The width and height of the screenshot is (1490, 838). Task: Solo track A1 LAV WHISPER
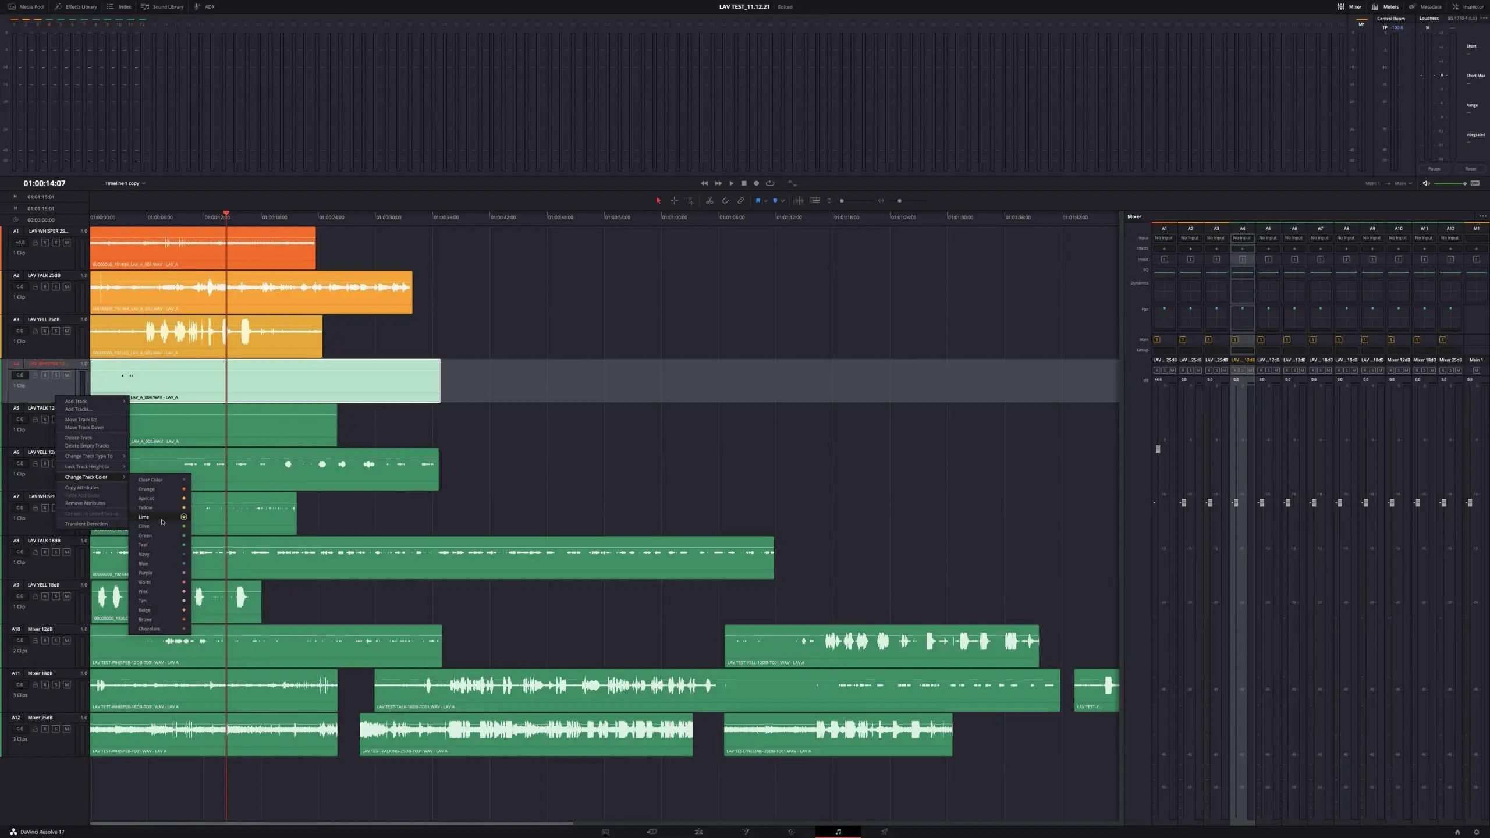56,242
